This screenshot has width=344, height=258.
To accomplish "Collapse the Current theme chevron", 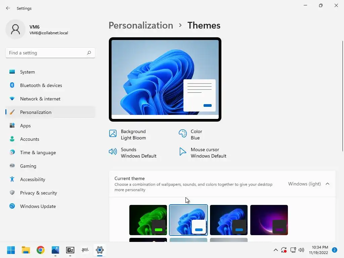I will pos(328,184).
